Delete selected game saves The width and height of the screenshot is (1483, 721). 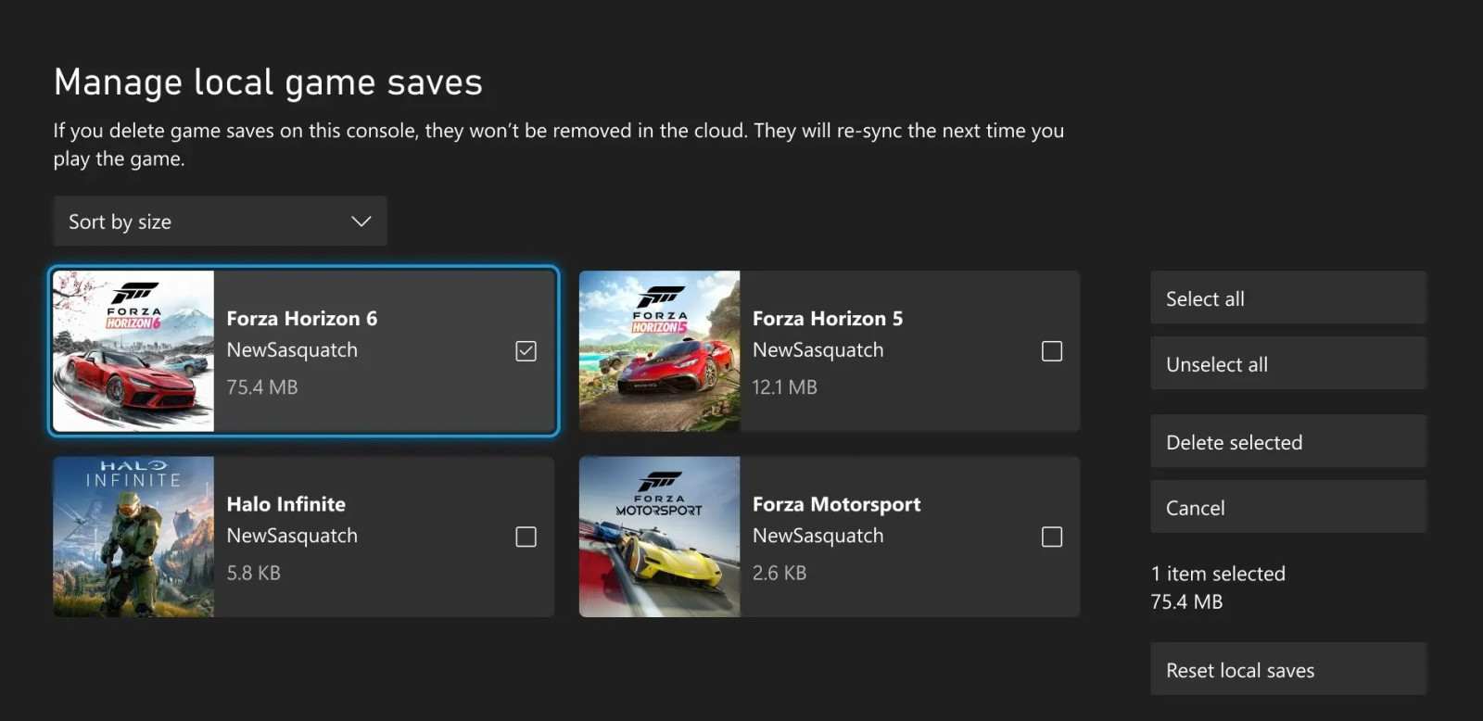(1288, 442)
